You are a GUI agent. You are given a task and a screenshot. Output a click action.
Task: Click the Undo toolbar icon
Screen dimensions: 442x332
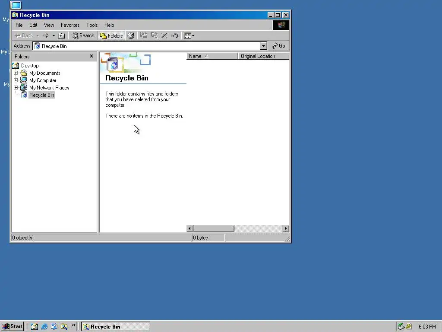175,35
